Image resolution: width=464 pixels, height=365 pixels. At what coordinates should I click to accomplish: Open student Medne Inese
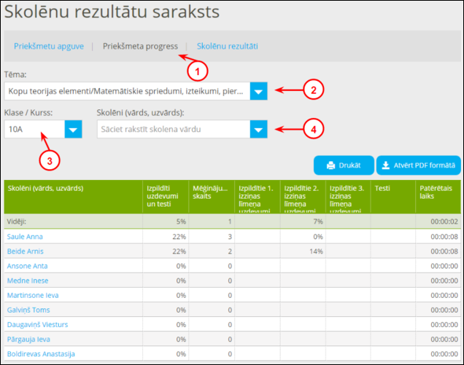[28, 280]
